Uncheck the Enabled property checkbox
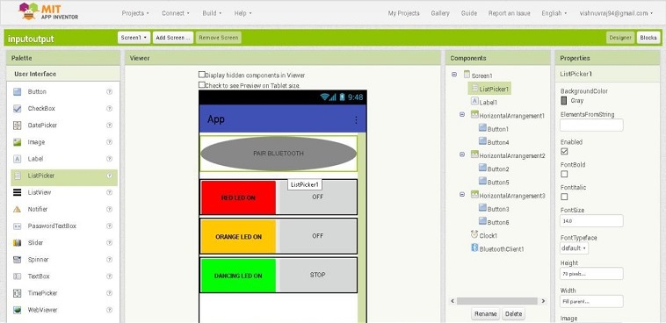The height and width of the screenshot is (323, 666). tap(564, 151)
